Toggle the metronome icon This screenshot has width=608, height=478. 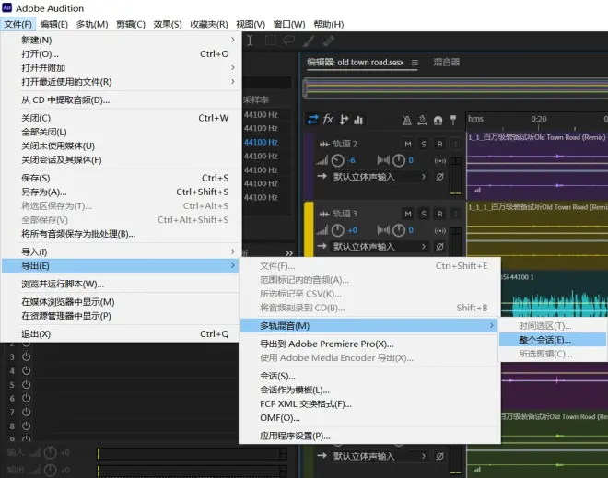click(407, 121)
